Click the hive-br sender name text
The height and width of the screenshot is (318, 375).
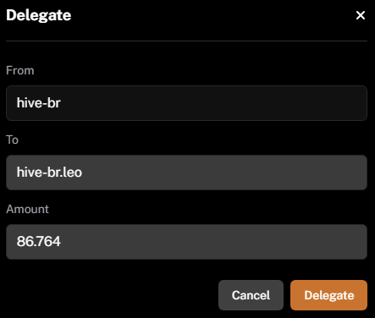(x=39, y=102)
